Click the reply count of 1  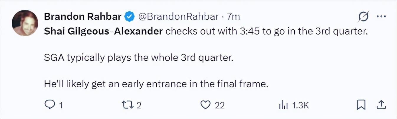click(61, 105)
